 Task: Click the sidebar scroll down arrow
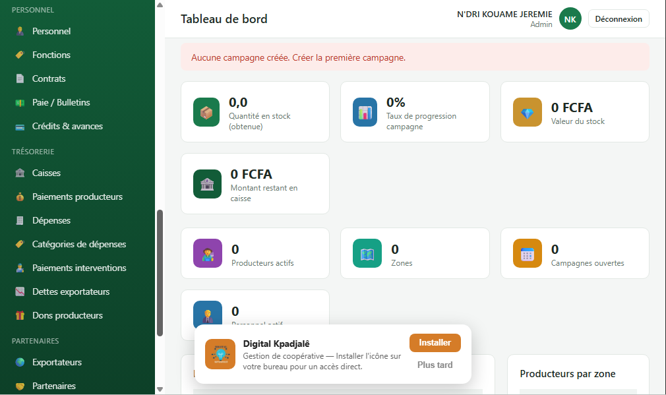coord(160,389)
